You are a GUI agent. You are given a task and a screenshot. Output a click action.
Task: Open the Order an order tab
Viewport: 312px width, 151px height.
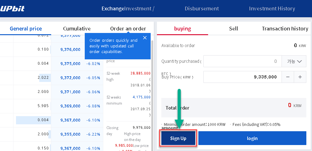[x=128, y=29]
